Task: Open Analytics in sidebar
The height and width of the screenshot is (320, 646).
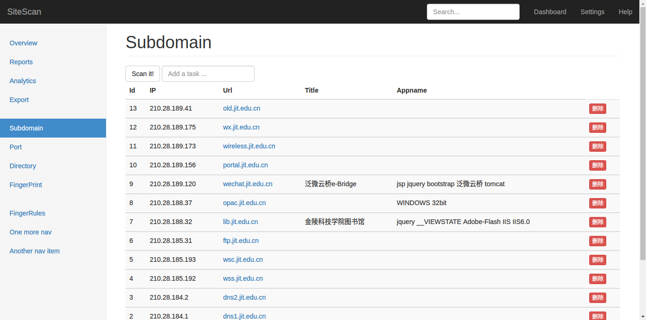Action: point(23,81)
